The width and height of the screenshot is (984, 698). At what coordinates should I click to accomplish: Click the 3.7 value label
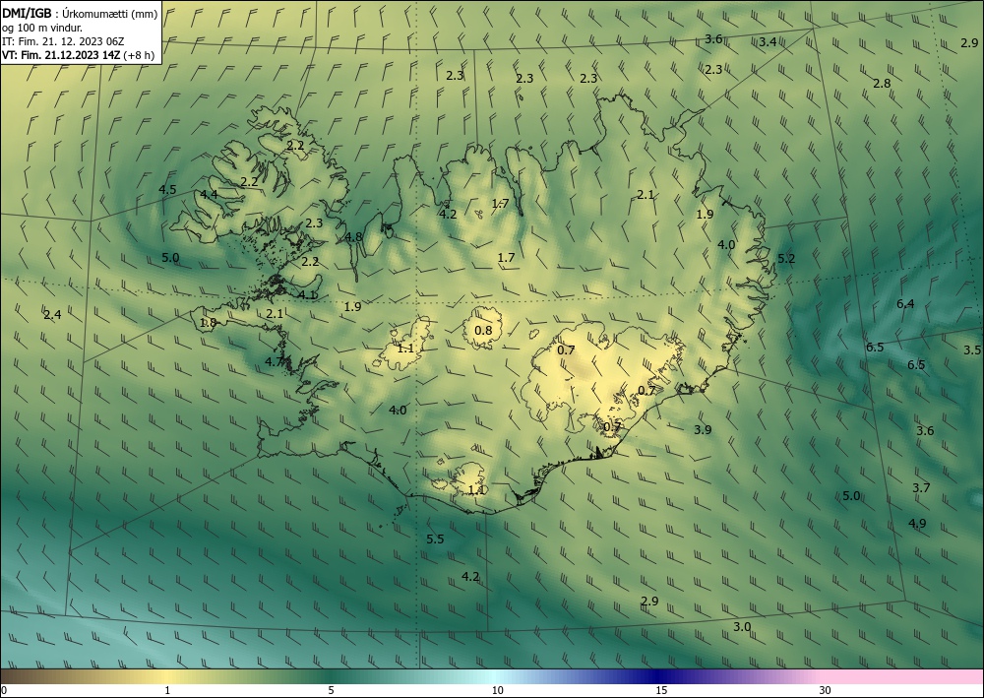921,487
